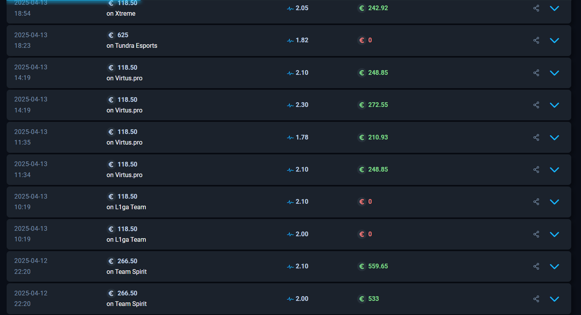The image size is (581, 315).
Task: Expand the Virtus.pro bet paying 272.55
Action: click(554, 105)
